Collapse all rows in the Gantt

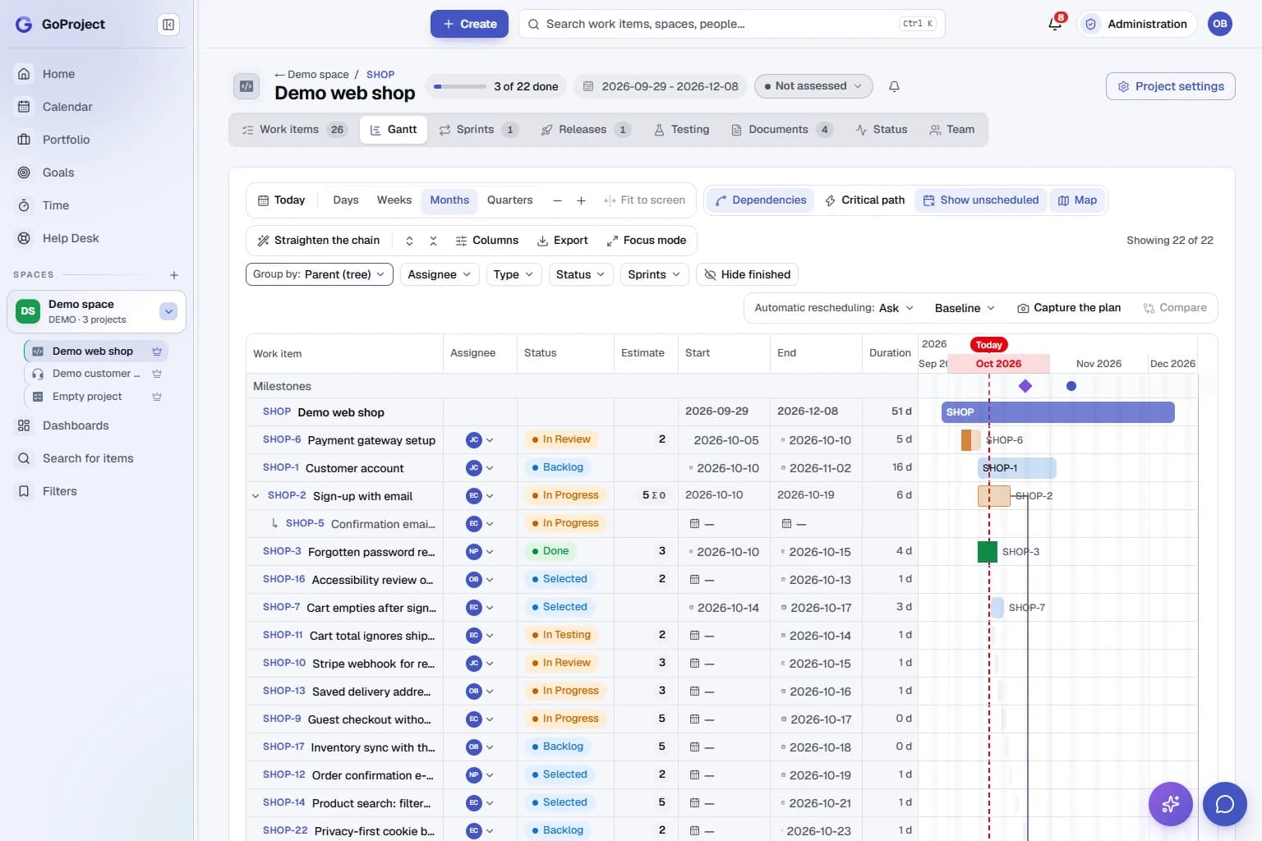(433, 241)
